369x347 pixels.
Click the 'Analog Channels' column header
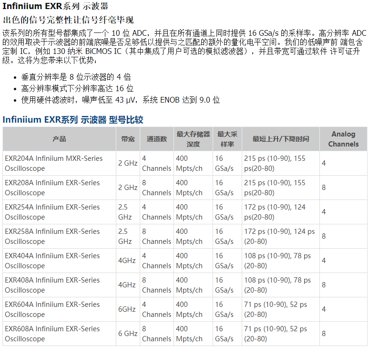343,139
